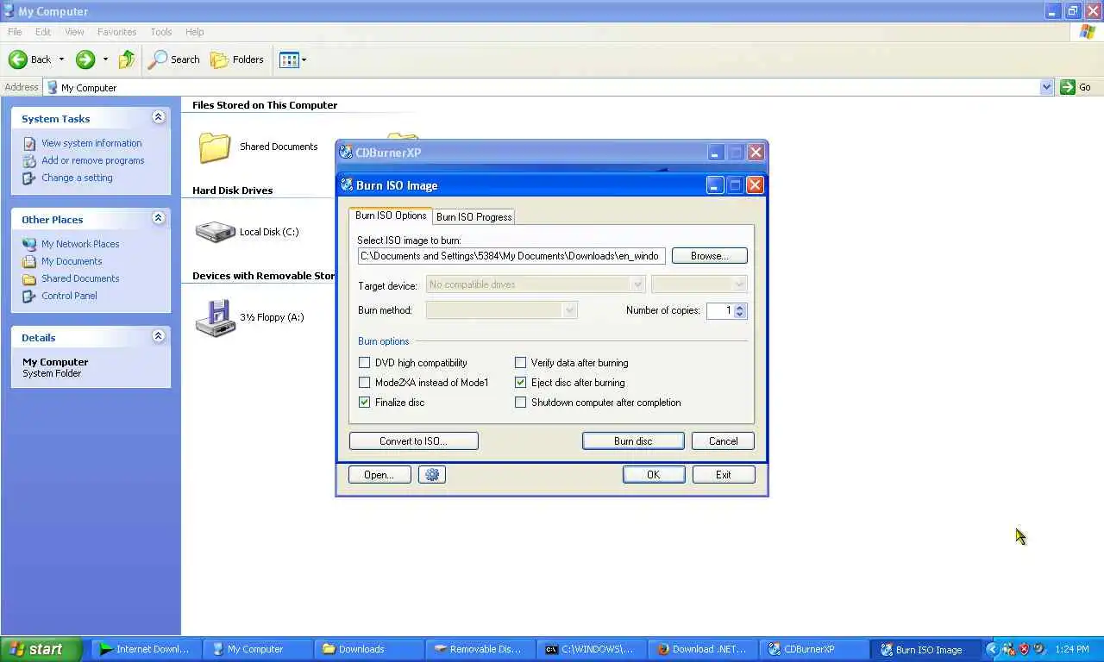This screenshot has height=662, width=1104.
Task: Open the File menu
Action: coord(15,32)
